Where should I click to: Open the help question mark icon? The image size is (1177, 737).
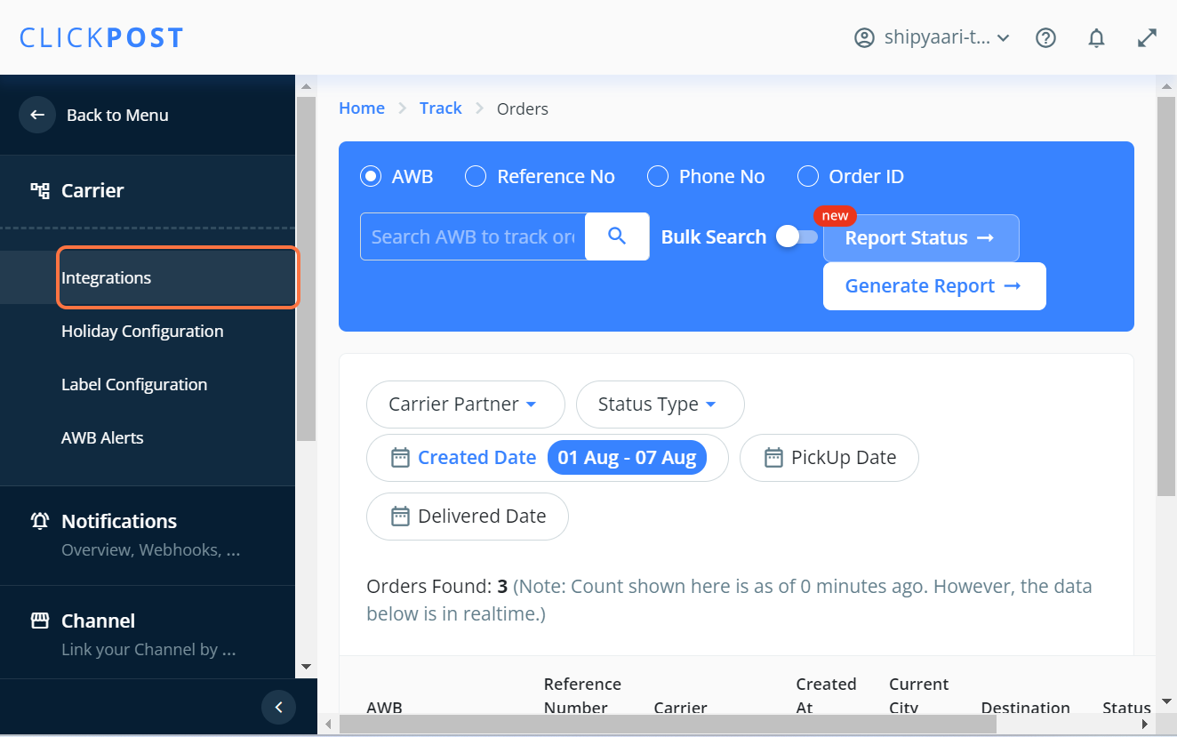click(1046, 38)
